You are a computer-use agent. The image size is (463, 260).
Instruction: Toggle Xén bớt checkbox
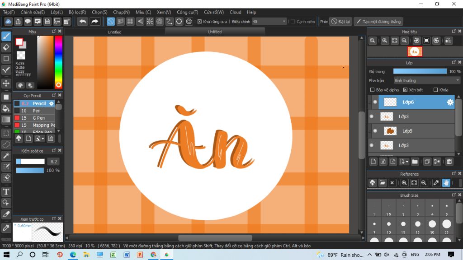point(405,90)
